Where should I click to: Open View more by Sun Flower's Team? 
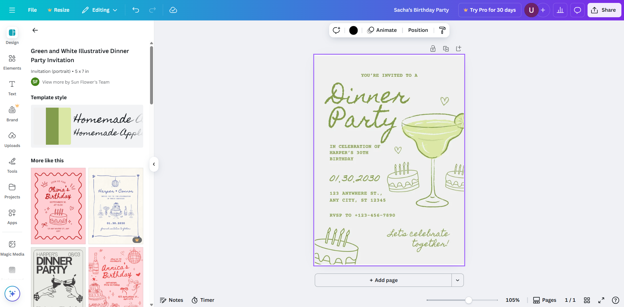click(x=76, y=82)
